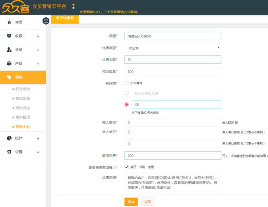This screenshot has width=268, height=207.
Task: Toggle the hamburger sidebar collapse icon
Action: [46, 21]
